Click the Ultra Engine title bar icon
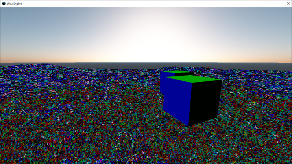 pos(4,3)
